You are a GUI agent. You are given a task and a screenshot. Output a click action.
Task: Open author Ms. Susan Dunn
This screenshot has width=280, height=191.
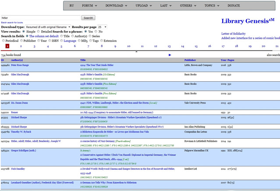[19, 103]
